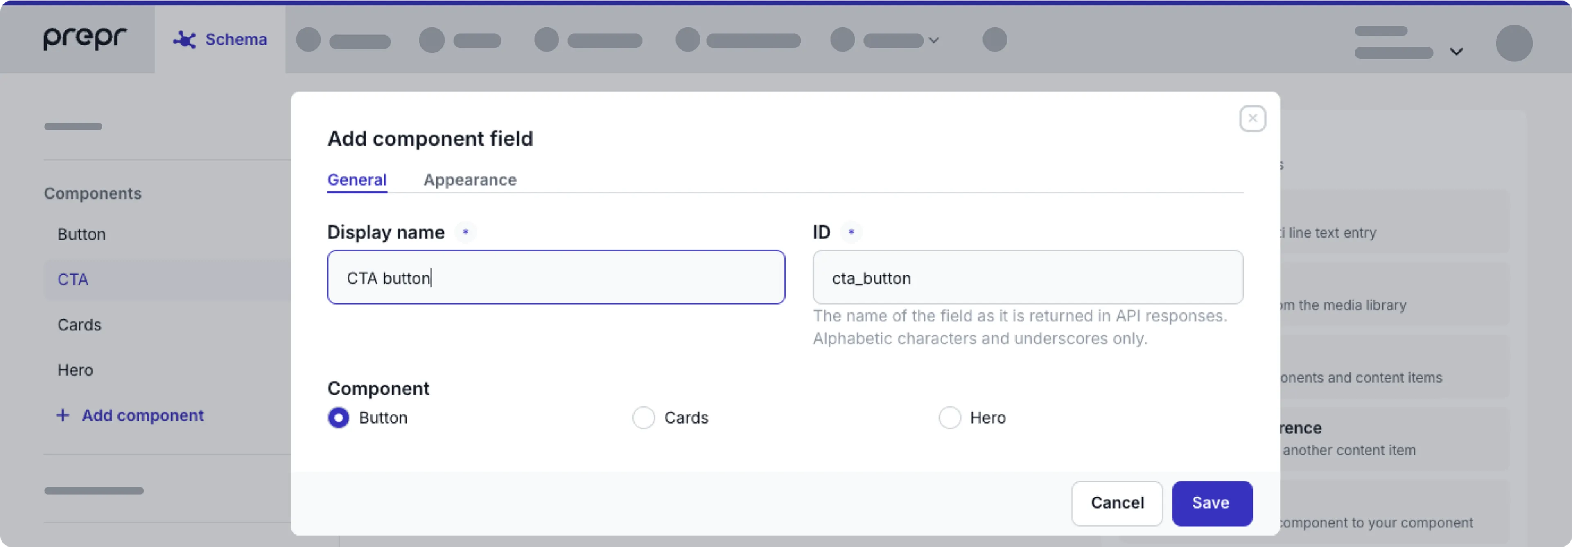The height and width of the screenshot is (547, 1572).
Task: Choose the Hero component radio option
Action: [x=950, y=418]
